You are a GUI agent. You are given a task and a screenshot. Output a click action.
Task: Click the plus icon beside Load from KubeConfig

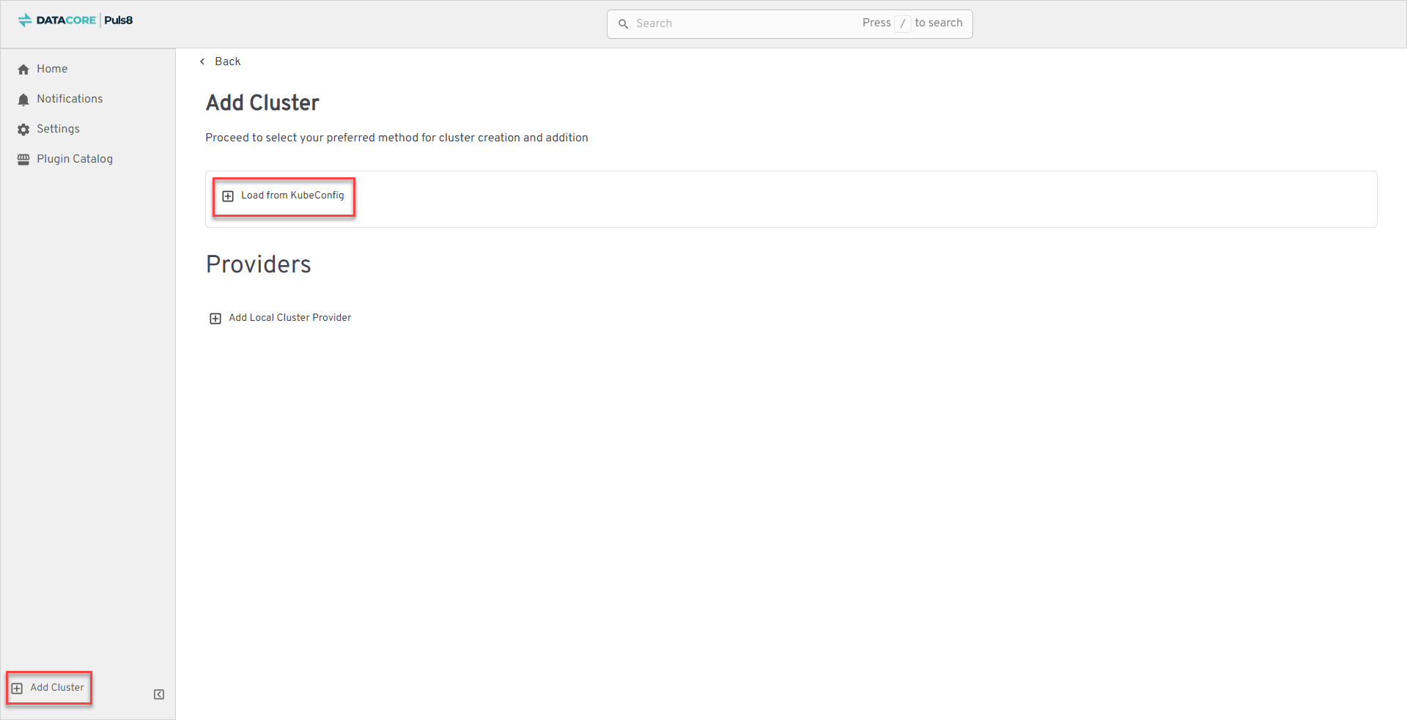[228, 196]
